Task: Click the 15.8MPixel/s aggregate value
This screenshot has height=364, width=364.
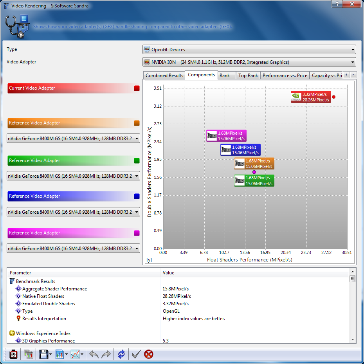Action: point(175,289)
